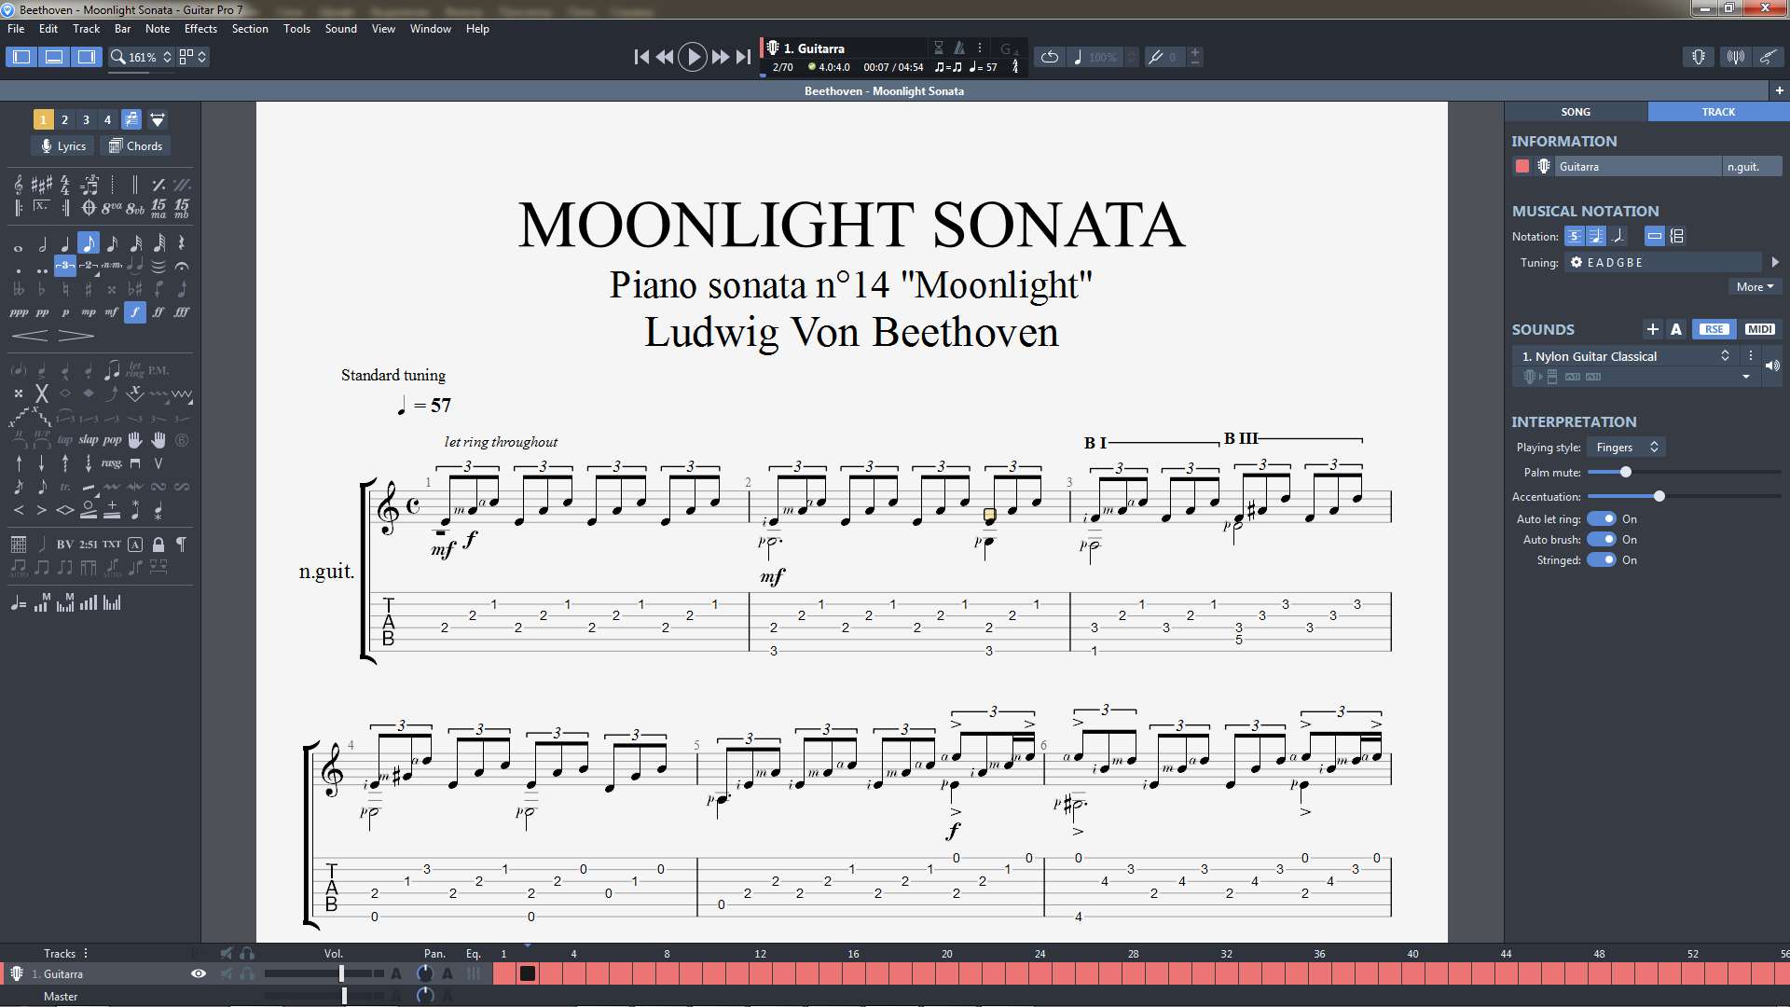Switch sound to MIDI mode

click(1759, 329)
